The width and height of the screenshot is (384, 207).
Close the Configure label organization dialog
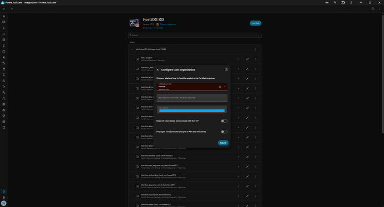[x=157, y=70]
